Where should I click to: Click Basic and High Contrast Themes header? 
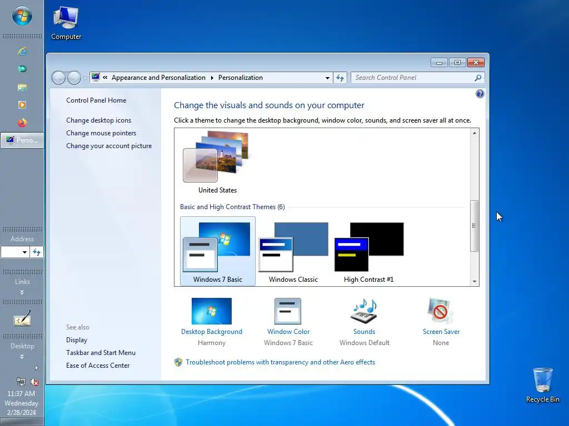(x=232, y=207)
